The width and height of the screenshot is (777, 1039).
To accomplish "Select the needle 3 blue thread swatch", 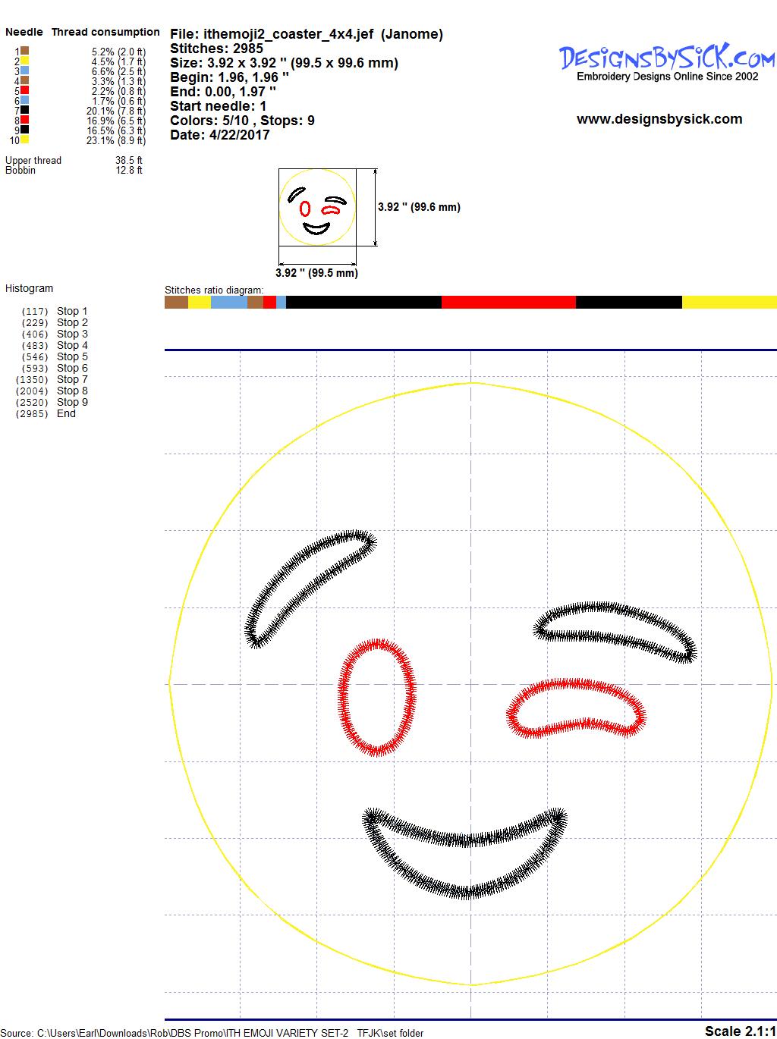I will click(25, 71).
